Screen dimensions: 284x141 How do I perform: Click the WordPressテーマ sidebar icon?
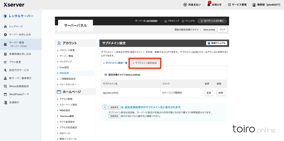[x=5, y=94]
